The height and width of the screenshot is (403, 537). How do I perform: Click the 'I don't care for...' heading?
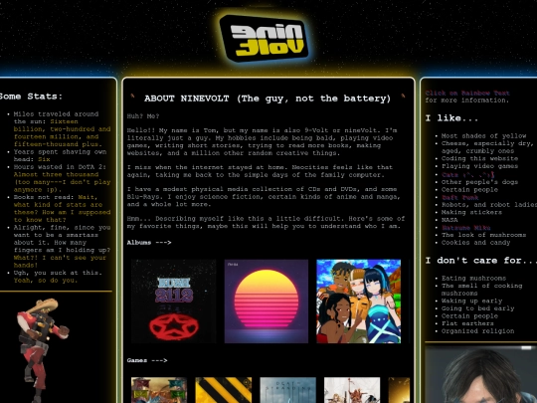pyautogui.click(x=481, y=261)
